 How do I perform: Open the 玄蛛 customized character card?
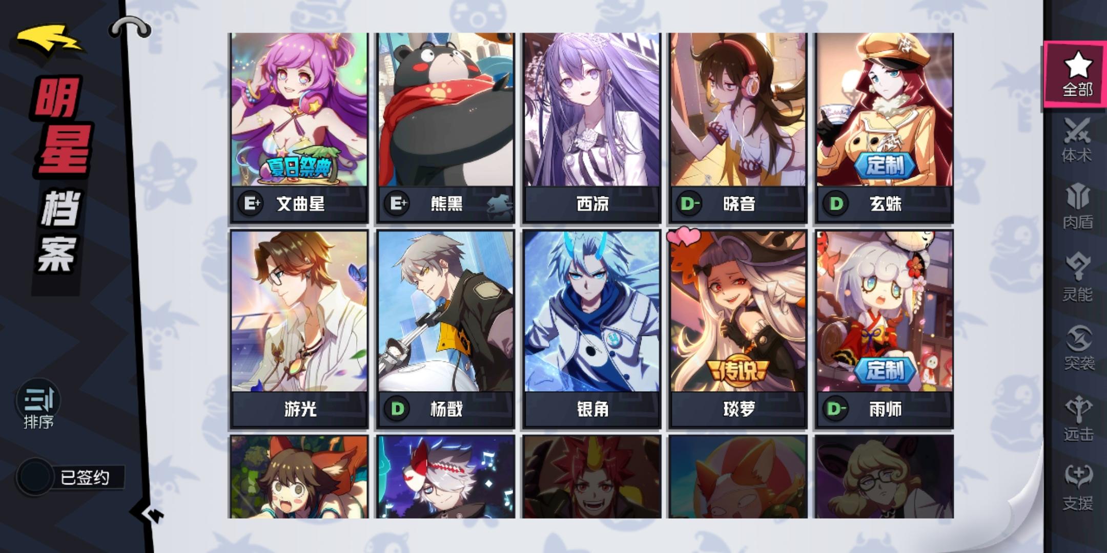885,128
